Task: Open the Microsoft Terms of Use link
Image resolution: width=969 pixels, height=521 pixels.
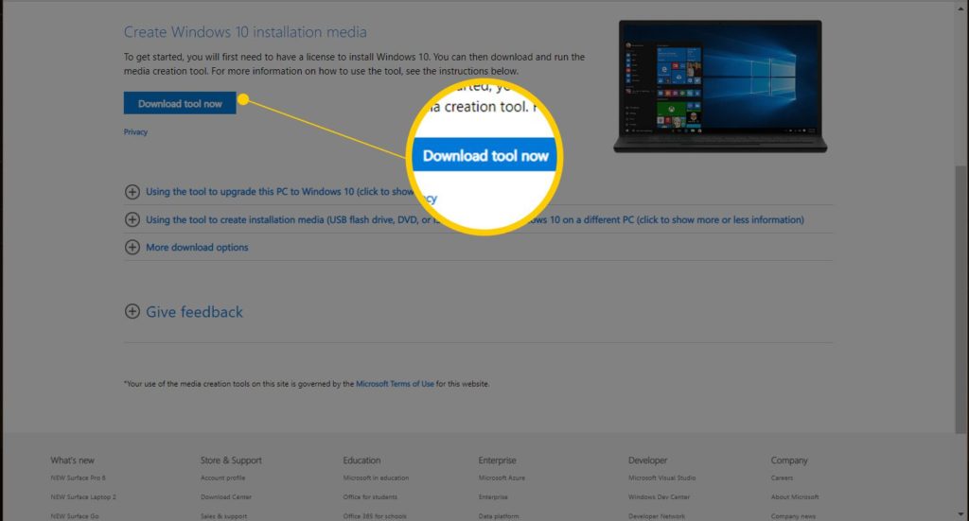Action: point(395,384)
